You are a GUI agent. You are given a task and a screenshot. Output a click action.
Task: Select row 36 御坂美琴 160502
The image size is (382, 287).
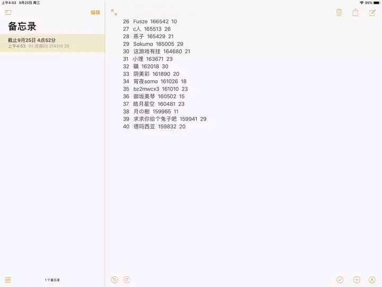tap(154, 96)
